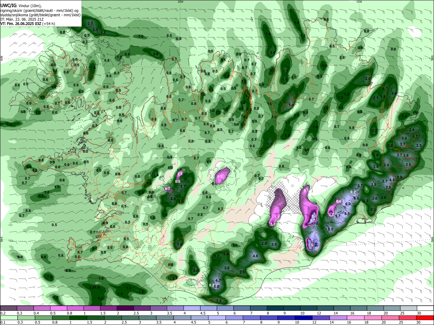Screen dimensions: 434x325
Task: Click the '15W' longitude label
Action: pyautogui.click(x=359, y=2)
